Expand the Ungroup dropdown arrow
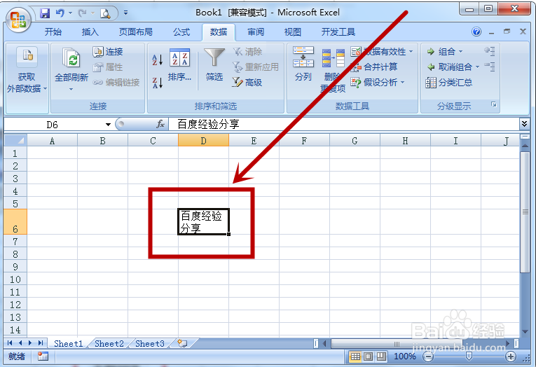The height and width of the screenshot is (367, 536). pos(478,67)
